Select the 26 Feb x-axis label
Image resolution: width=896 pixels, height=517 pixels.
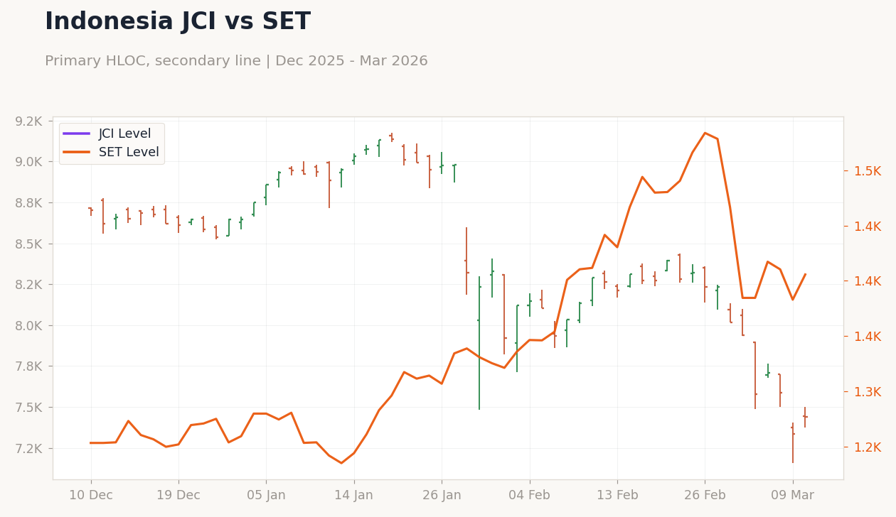pos(705,496)
